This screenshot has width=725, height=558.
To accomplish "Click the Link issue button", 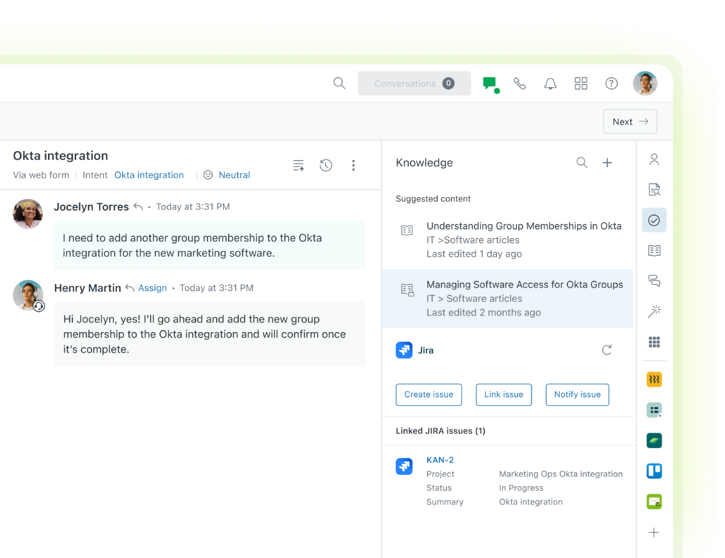I will pos(503,394).
